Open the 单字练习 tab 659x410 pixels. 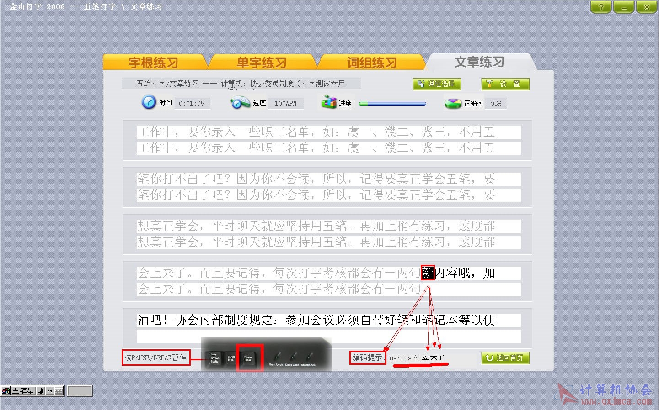pos(262,63)
